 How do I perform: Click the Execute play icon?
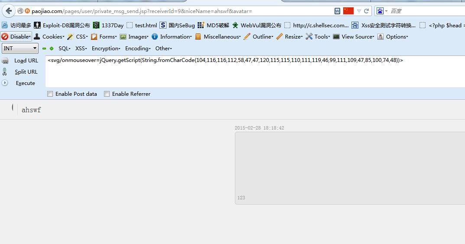tap(5, 83)
